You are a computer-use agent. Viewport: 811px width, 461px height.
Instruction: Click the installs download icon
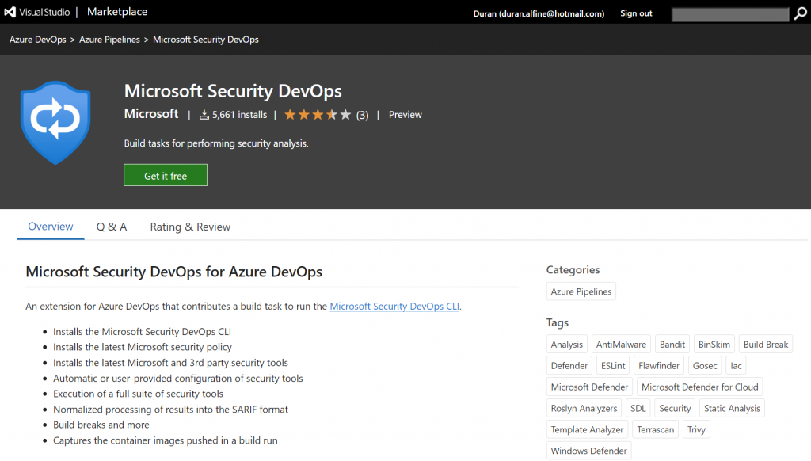click(204, 115)
